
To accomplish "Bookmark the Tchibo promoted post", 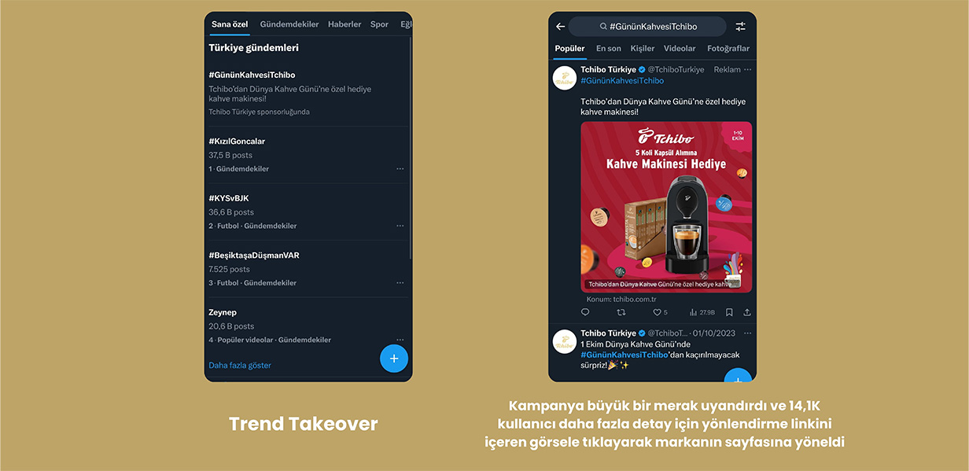I will pyautogui.click(x=729, y=312).
